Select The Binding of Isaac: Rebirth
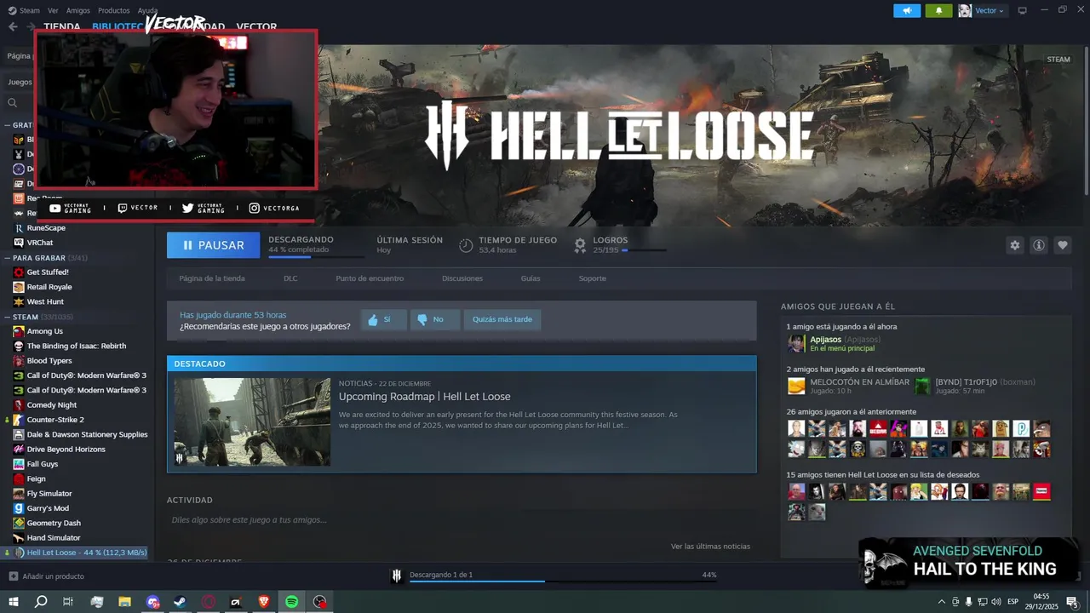 click(77, 347)
